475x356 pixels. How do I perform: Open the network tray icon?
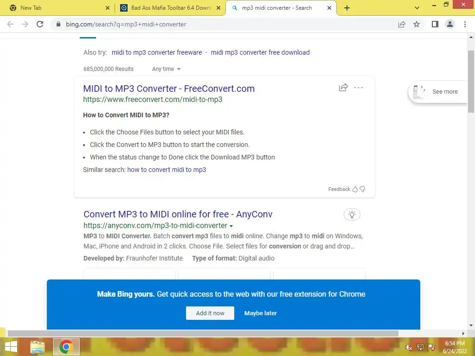(x=420, y=347)
